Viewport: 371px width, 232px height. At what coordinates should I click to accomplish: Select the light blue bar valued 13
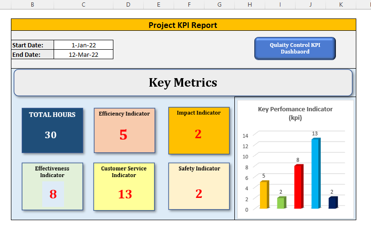[315, 174]
